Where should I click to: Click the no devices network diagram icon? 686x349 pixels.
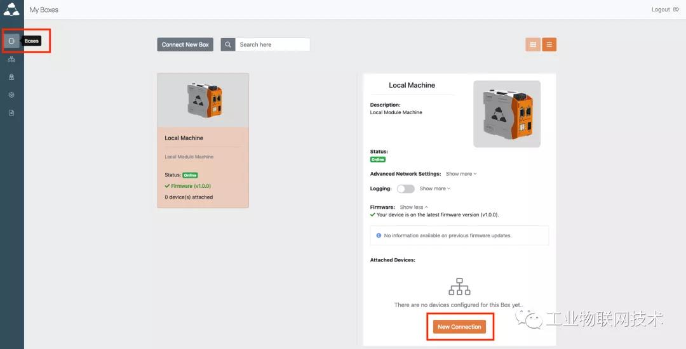click(459, 287)
